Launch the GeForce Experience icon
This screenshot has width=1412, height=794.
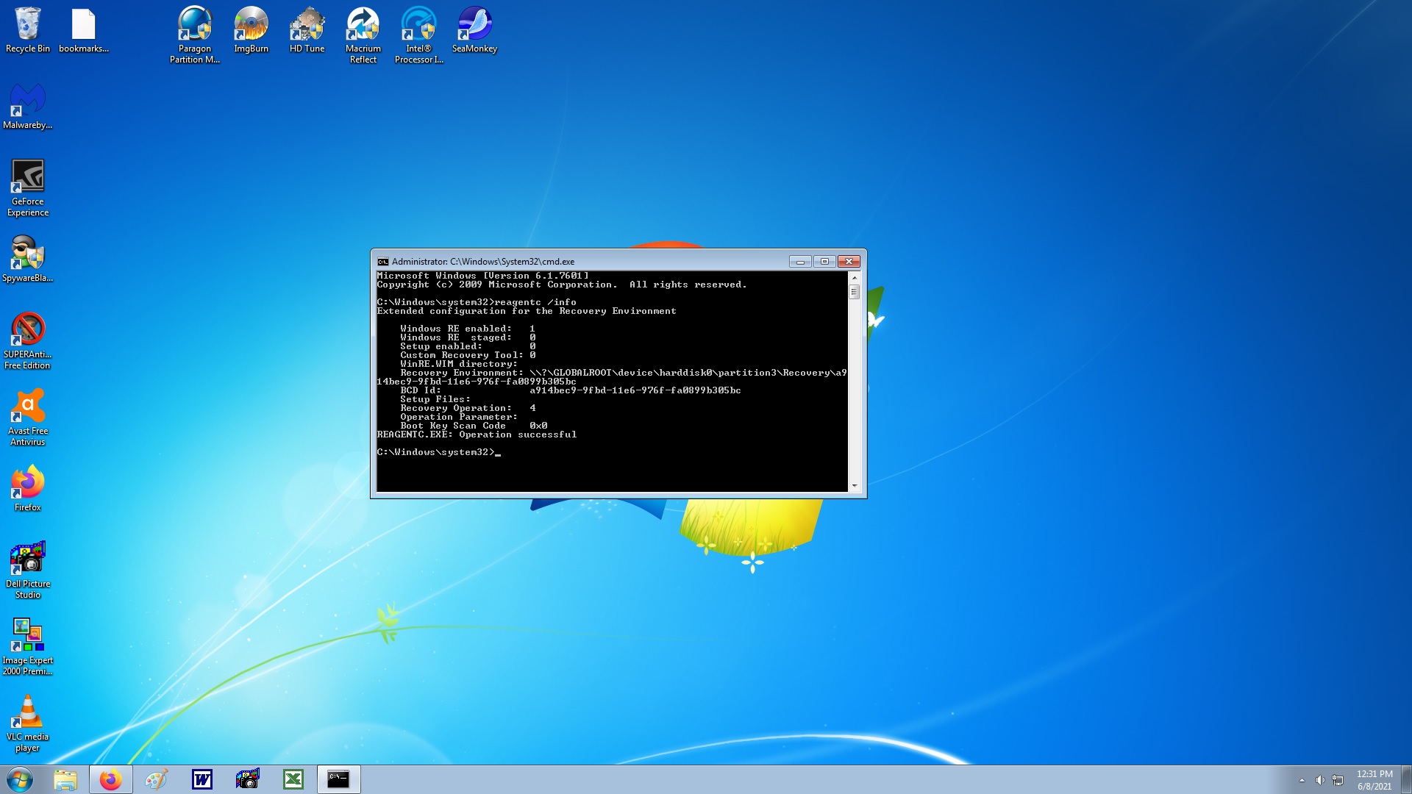28,187
